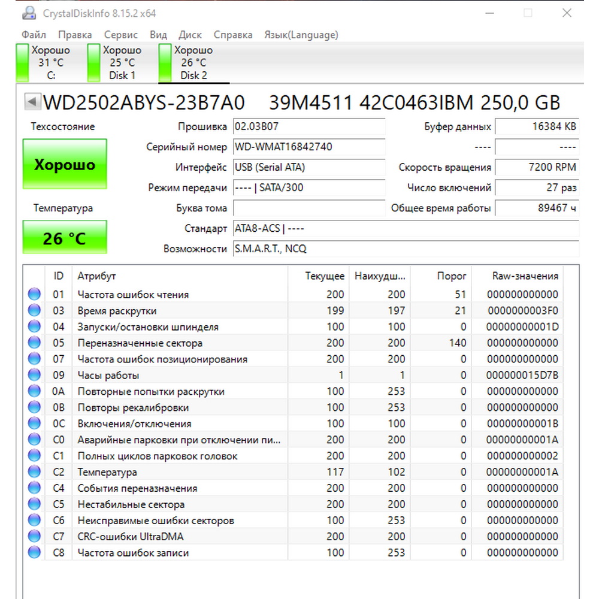
Task: Click the total hours field 89467 ч
Action: coord(537,208)
